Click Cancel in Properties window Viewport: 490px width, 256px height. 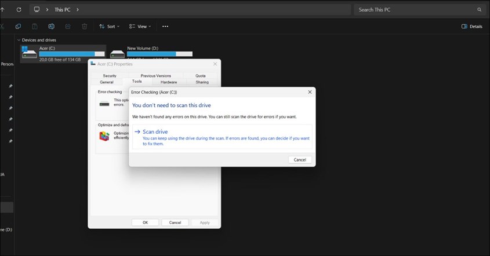(x=175, y=222)
